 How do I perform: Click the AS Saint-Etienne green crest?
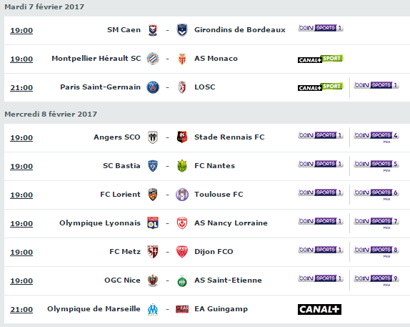pos(182,281)
